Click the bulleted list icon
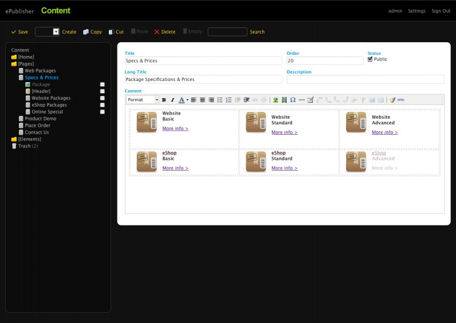 (220, 100)
